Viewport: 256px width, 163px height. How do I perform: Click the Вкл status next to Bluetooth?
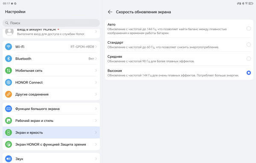point(91,59)
